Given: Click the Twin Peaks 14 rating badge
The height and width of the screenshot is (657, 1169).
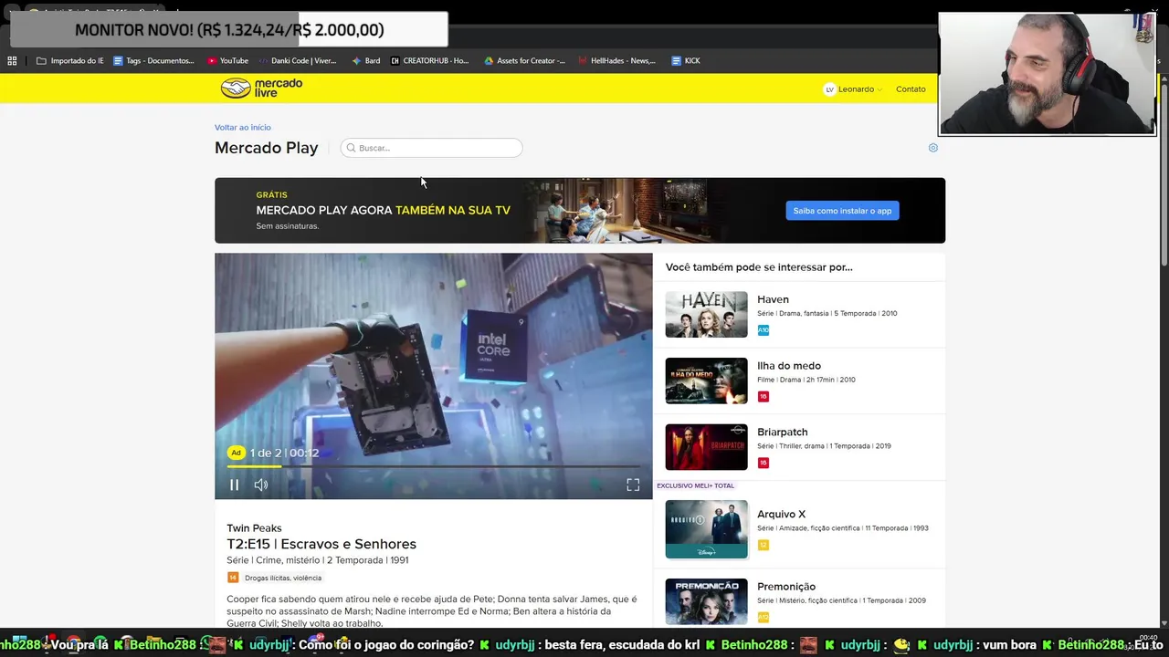Looking at the screenshot, I should coord(233,578).
